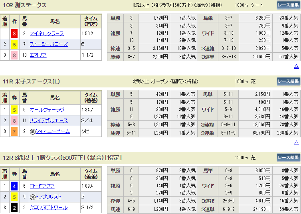This screenshot has width=301, height=214.
Task: Click the winning time 1:34.7
Action: (x=87, y=110)
